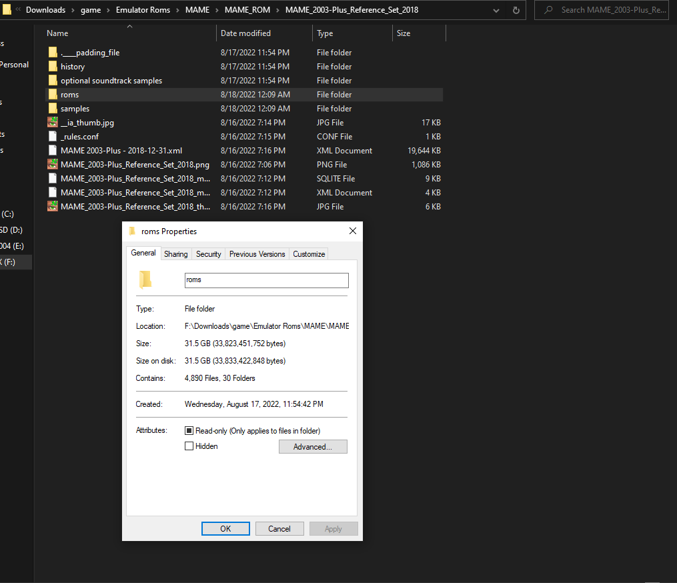Toggle the Read-only attribute checkbox
Image resolution: width=677 pixels, height=583 pixels.
(x=189, y=430)
